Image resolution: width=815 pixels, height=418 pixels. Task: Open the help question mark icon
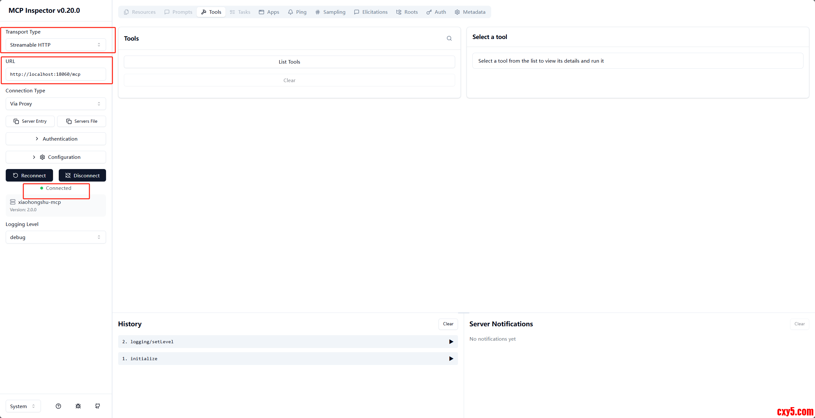(58, 406)
